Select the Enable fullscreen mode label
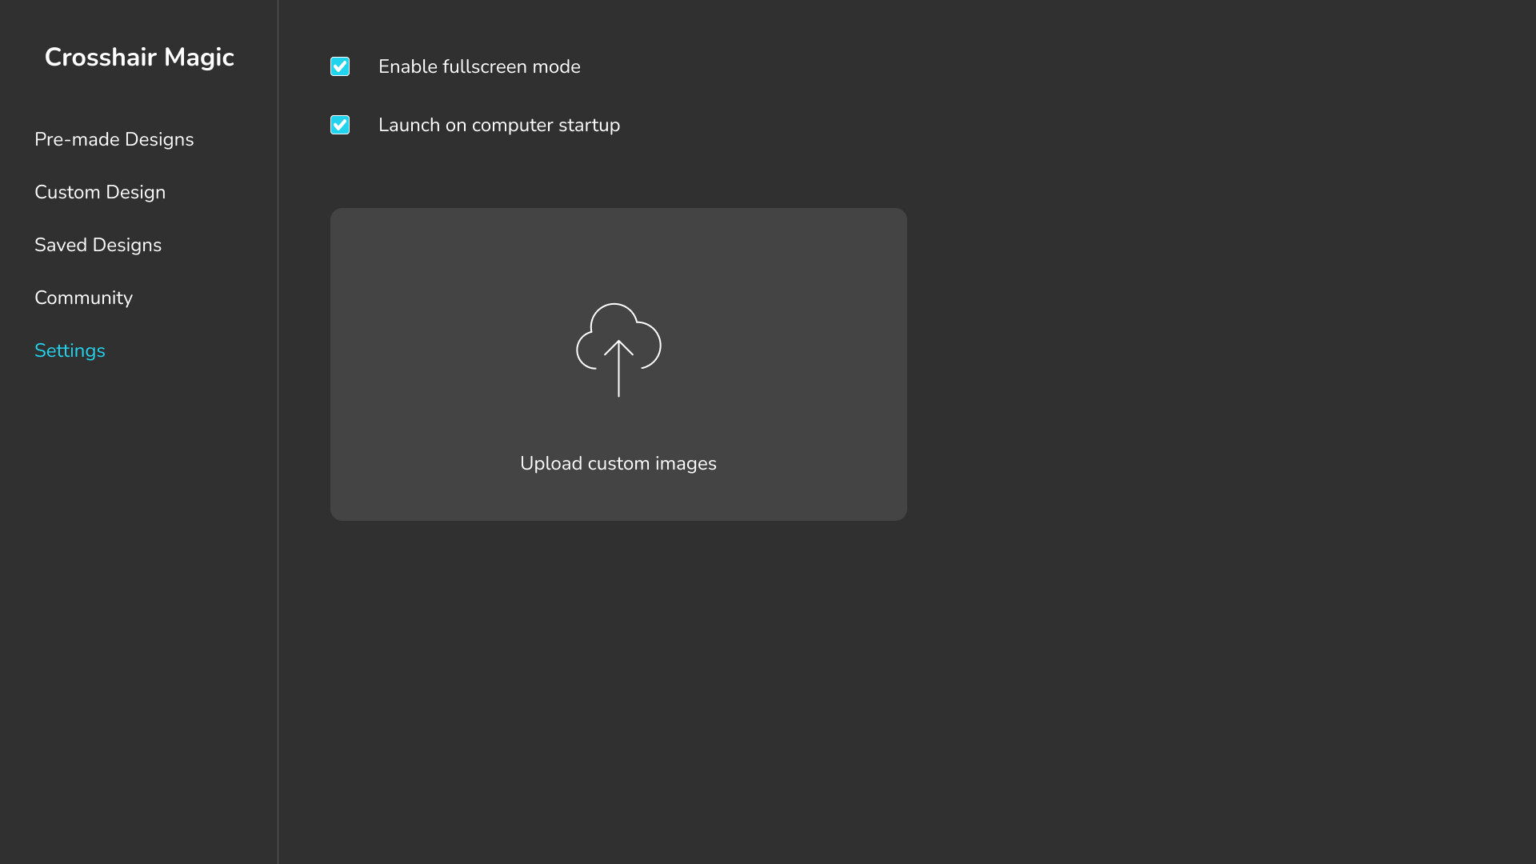Viewport: 1536px width, 864px height. coord(479,66)
